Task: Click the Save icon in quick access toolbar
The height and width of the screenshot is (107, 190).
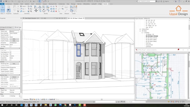Action: point(6,1)
